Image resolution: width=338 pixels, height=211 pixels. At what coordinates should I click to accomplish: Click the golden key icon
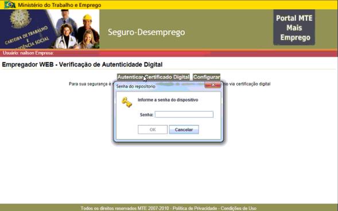click(127, 102)
